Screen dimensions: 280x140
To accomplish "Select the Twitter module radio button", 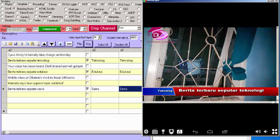I will coord(31,20).
